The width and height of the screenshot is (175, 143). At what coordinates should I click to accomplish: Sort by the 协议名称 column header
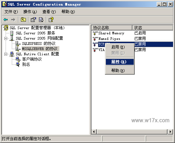[x=112, y=27]
